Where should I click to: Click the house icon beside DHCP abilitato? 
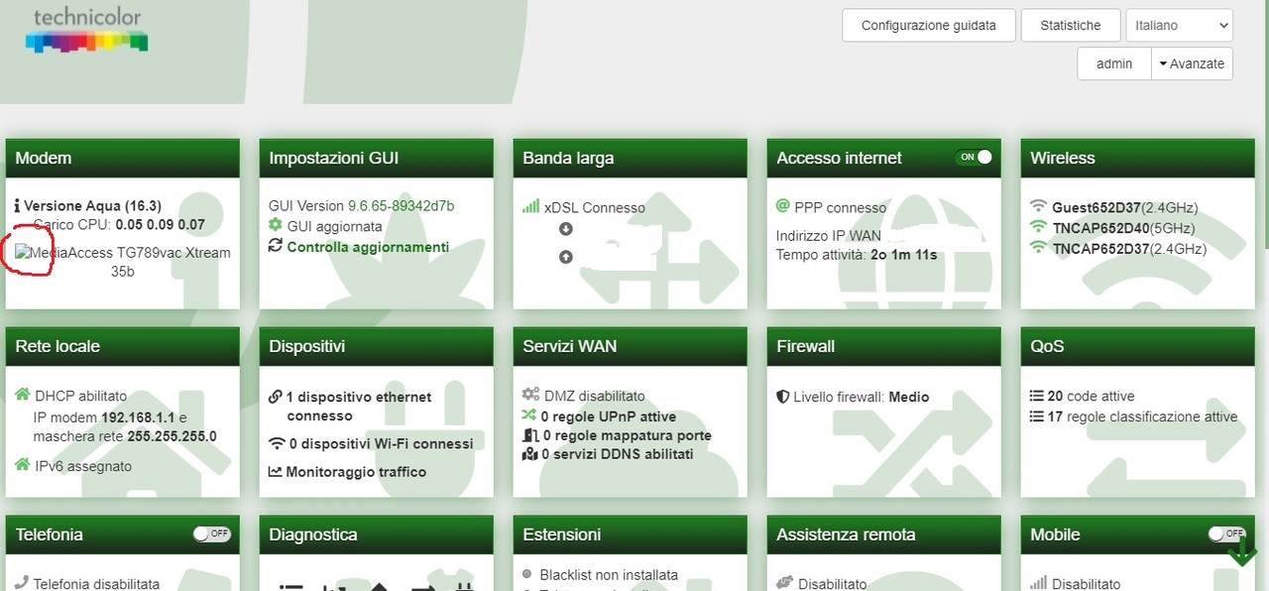point(23,394)
